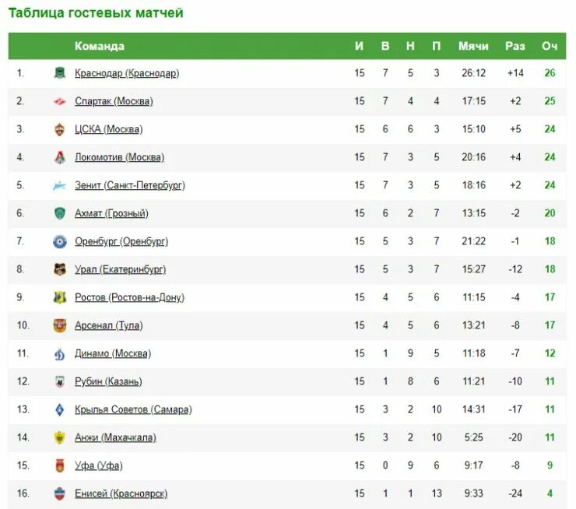Click the Rostov club logo icon
This screenshot has width=576, height=509.
tap(60, 297)
